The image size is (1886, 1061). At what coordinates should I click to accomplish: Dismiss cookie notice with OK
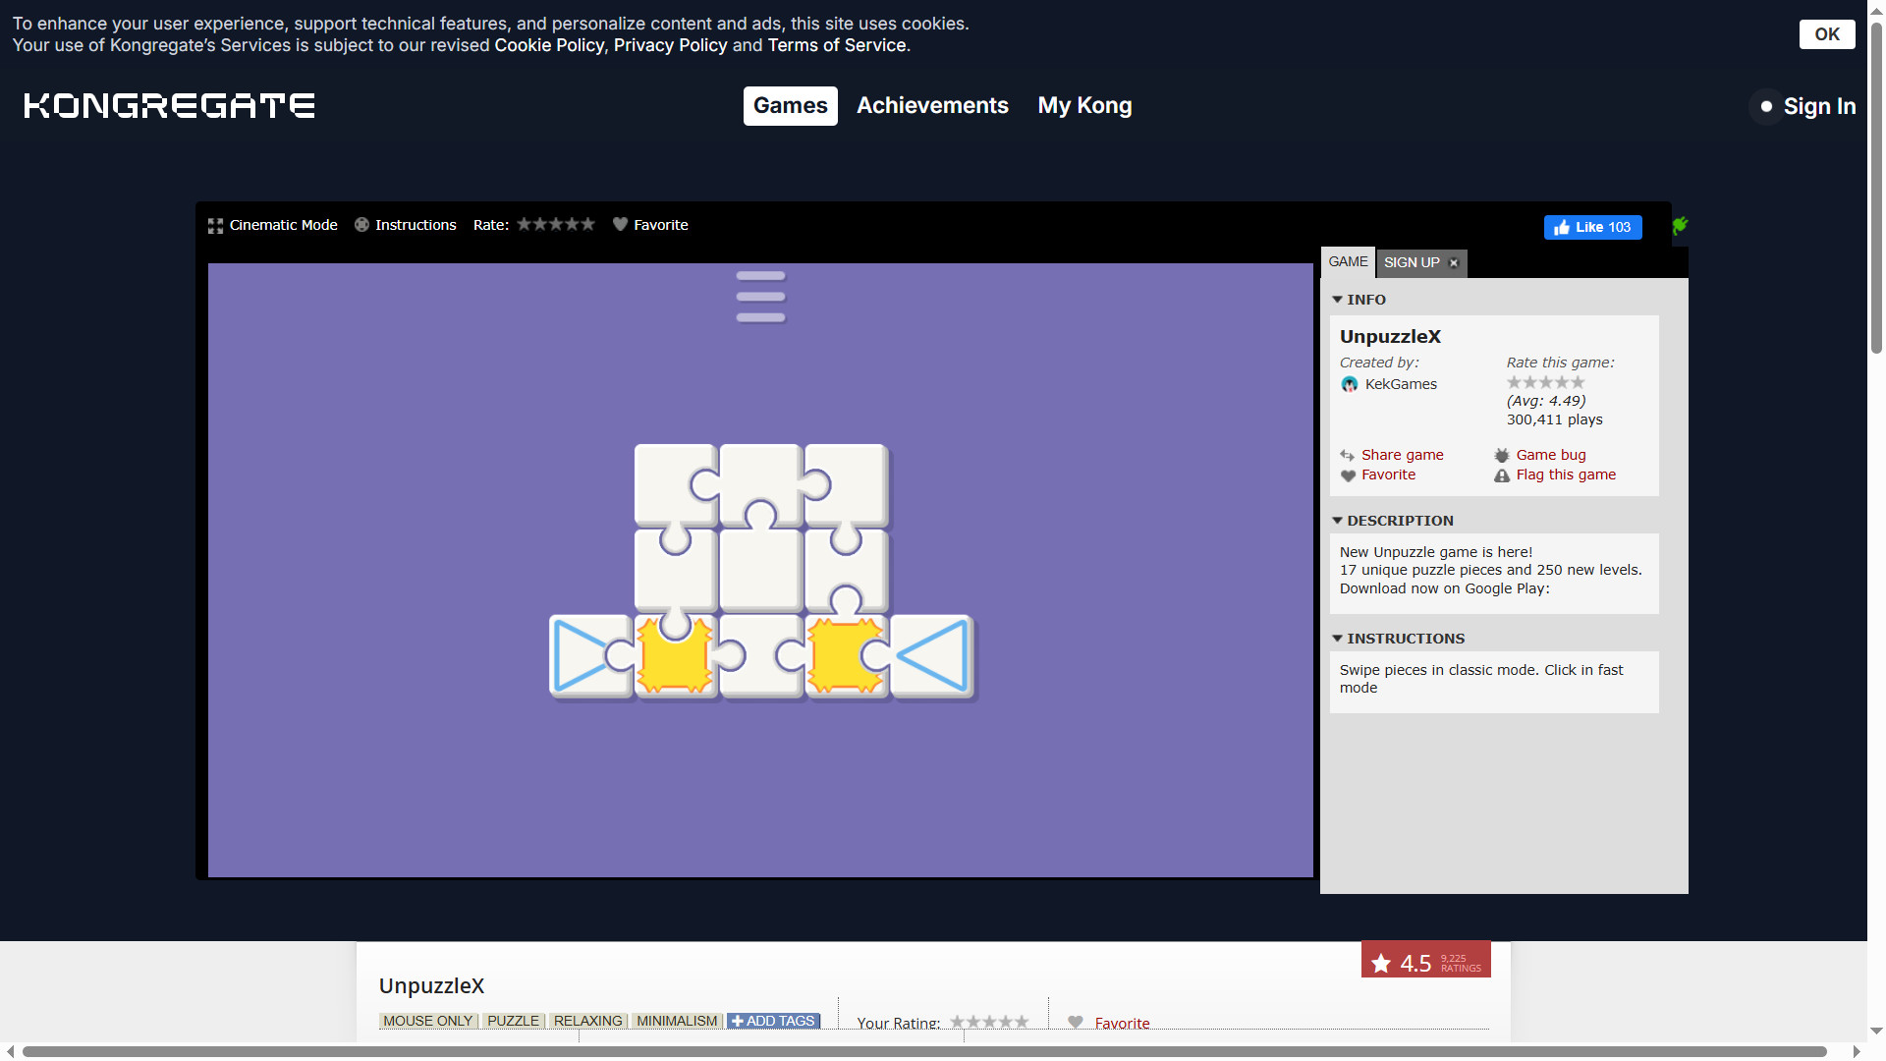[x=1827, y=34]
